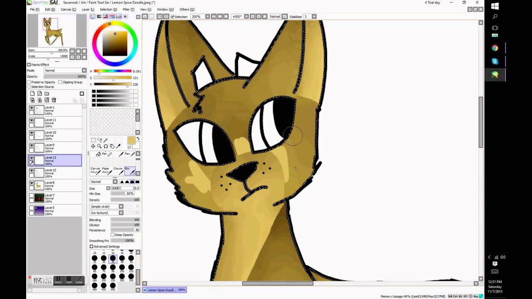Uncheck the Selection checkbox in toolbar
Viewport: 532px width, 299px height.
(172, 17)
